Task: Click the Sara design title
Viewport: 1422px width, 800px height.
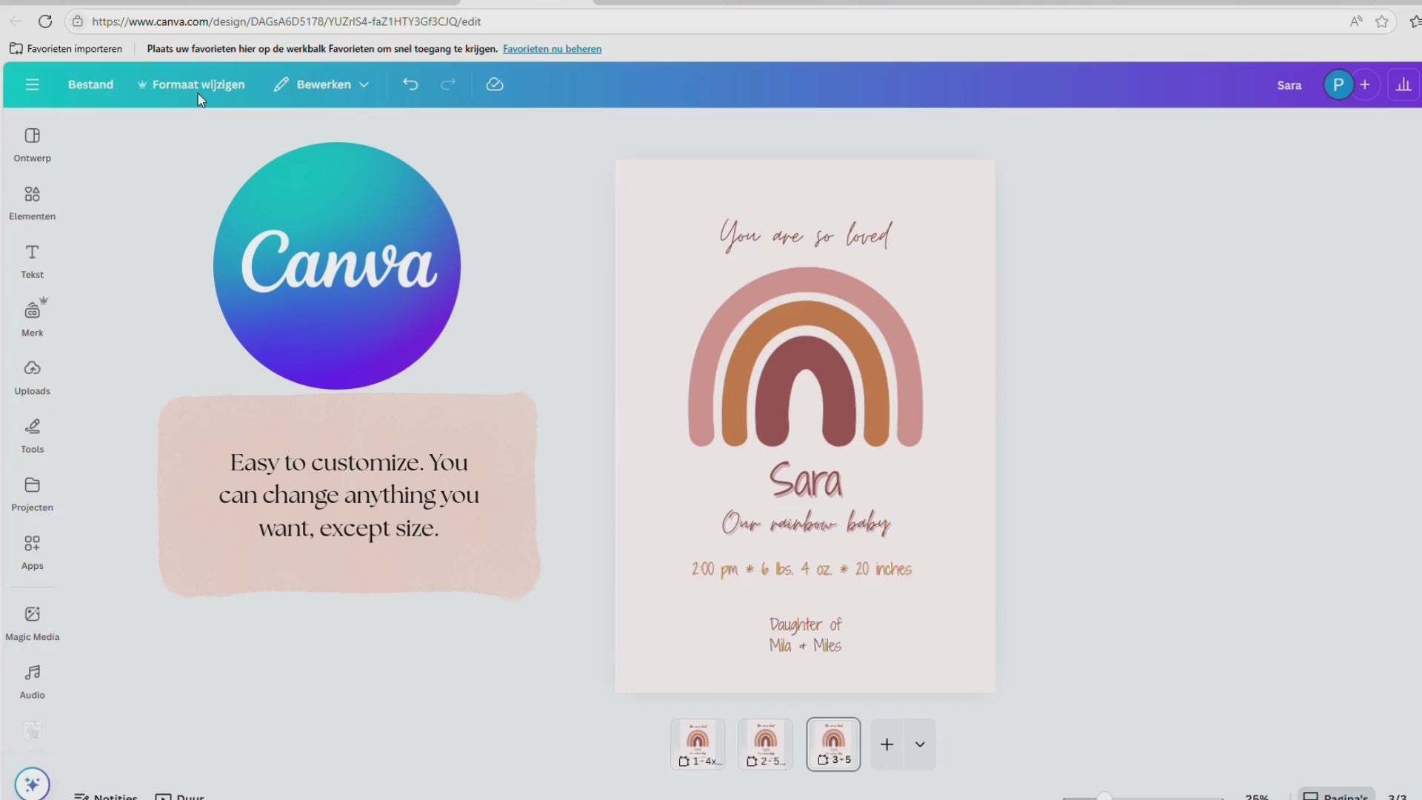Action: click(1289, 85)
